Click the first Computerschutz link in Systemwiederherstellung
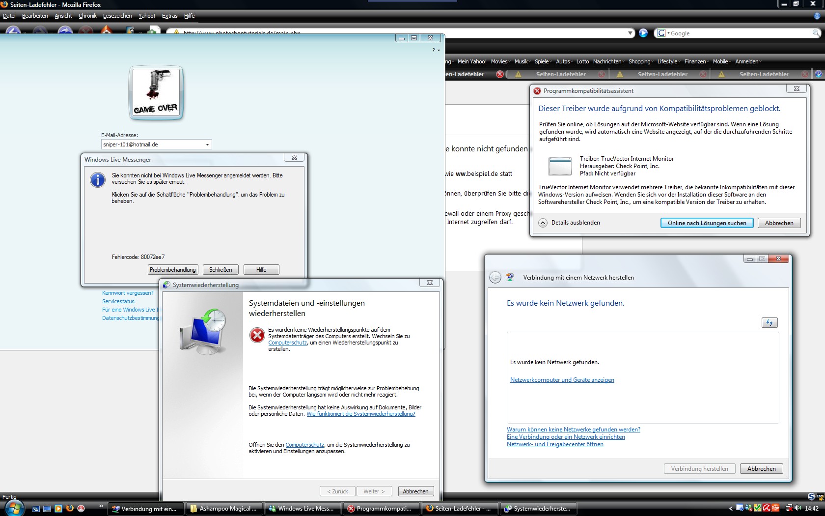Image resolution: width=825 pixels, height=516 pixels. tap(288, 343)
